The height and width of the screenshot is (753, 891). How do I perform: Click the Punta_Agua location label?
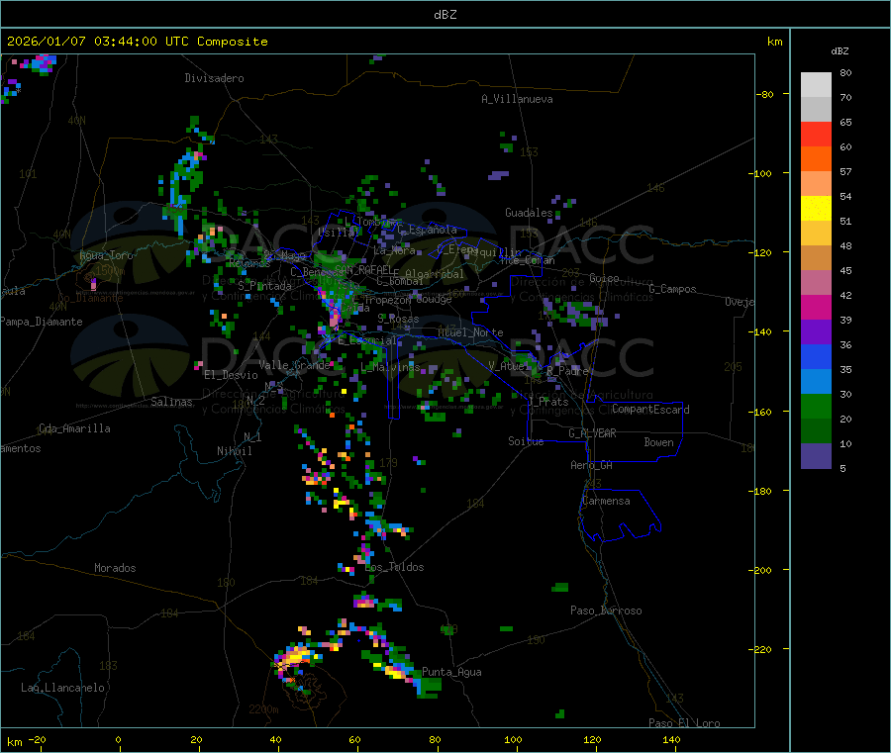click(x=451, y=672)
